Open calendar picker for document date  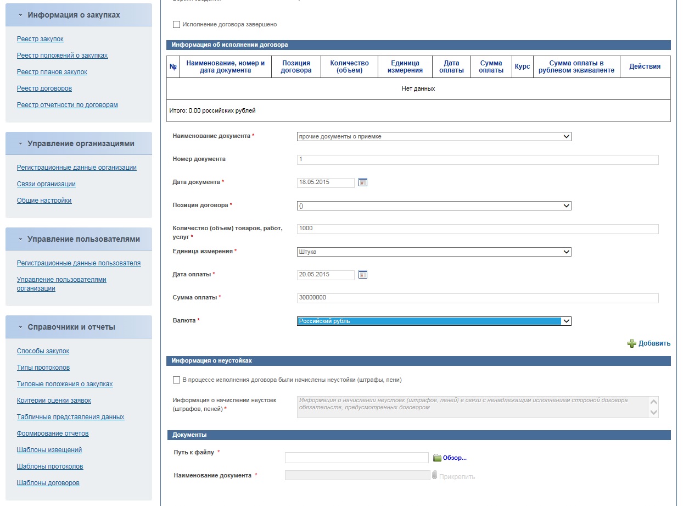pos(362,182)
